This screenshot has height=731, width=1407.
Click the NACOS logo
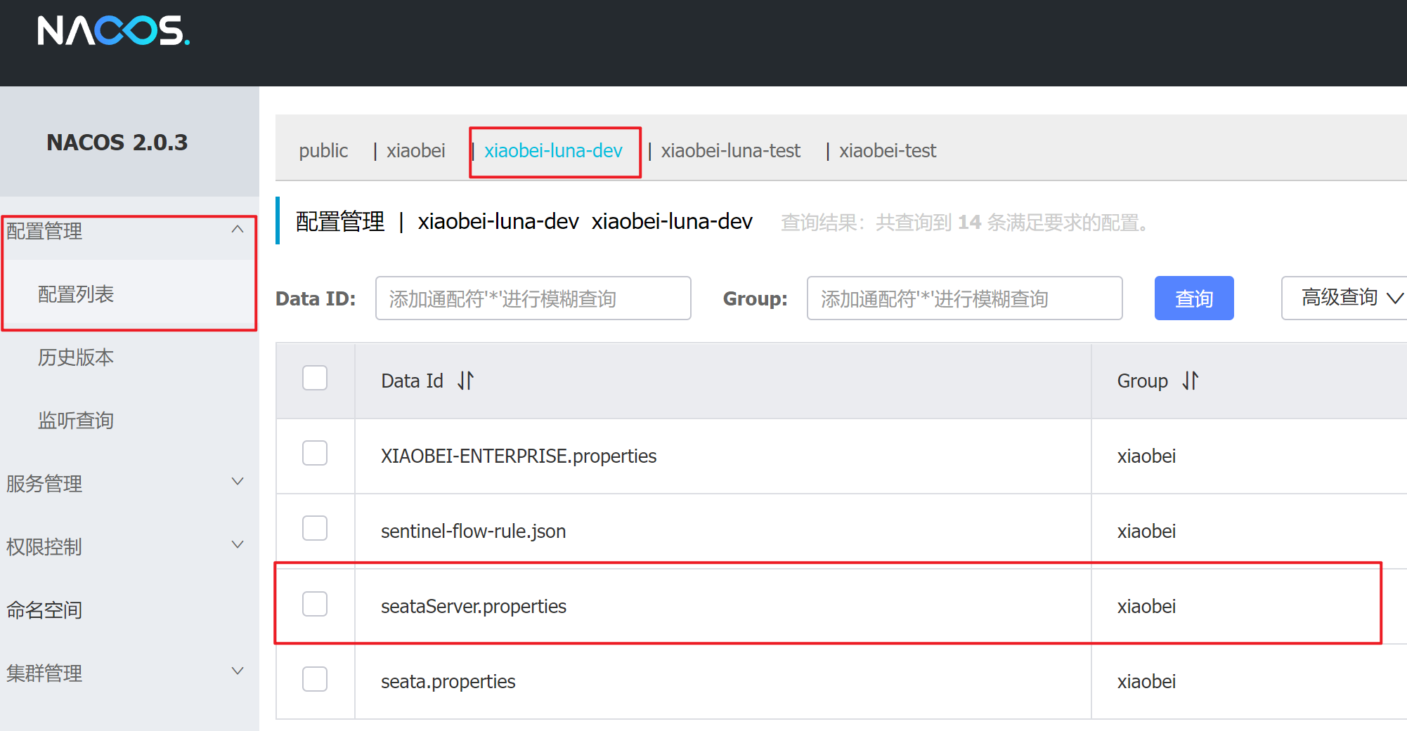(113, 31)
